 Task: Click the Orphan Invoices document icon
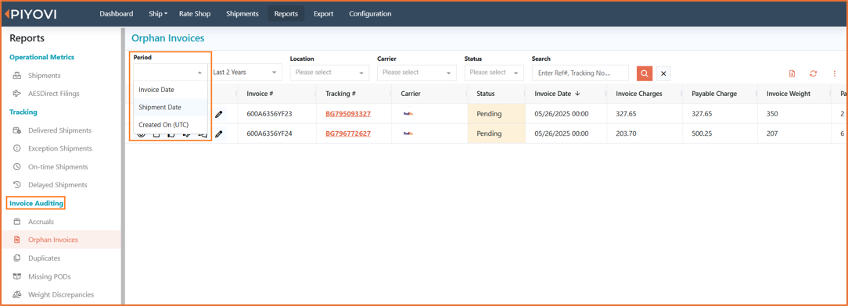point(16,240)
